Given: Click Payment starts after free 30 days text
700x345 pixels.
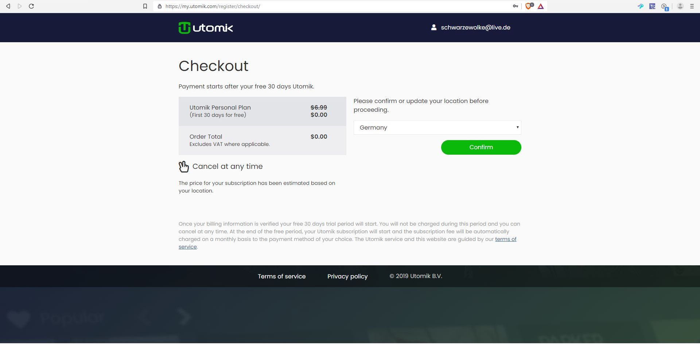Looking at the screenshot, I should (x=246, y=86).
